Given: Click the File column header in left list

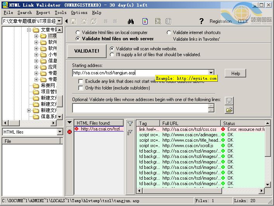Looking at the screenshot, I should [x=31, y=141].
